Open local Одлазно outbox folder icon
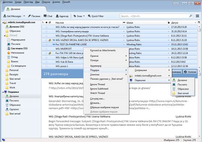The image size is (202, 142). point(7,109)
